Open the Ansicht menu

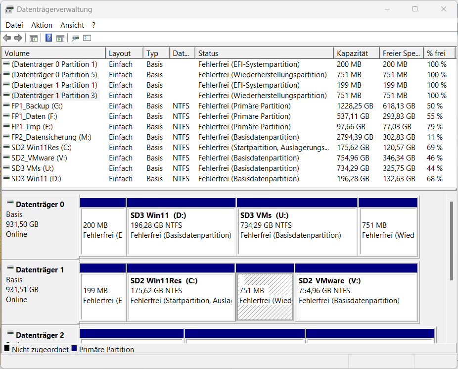point(72,25)
